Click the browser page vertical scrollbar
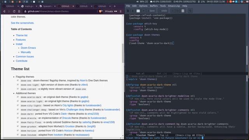This screenshot has width=249, height=140. click(x=123, y=53)
